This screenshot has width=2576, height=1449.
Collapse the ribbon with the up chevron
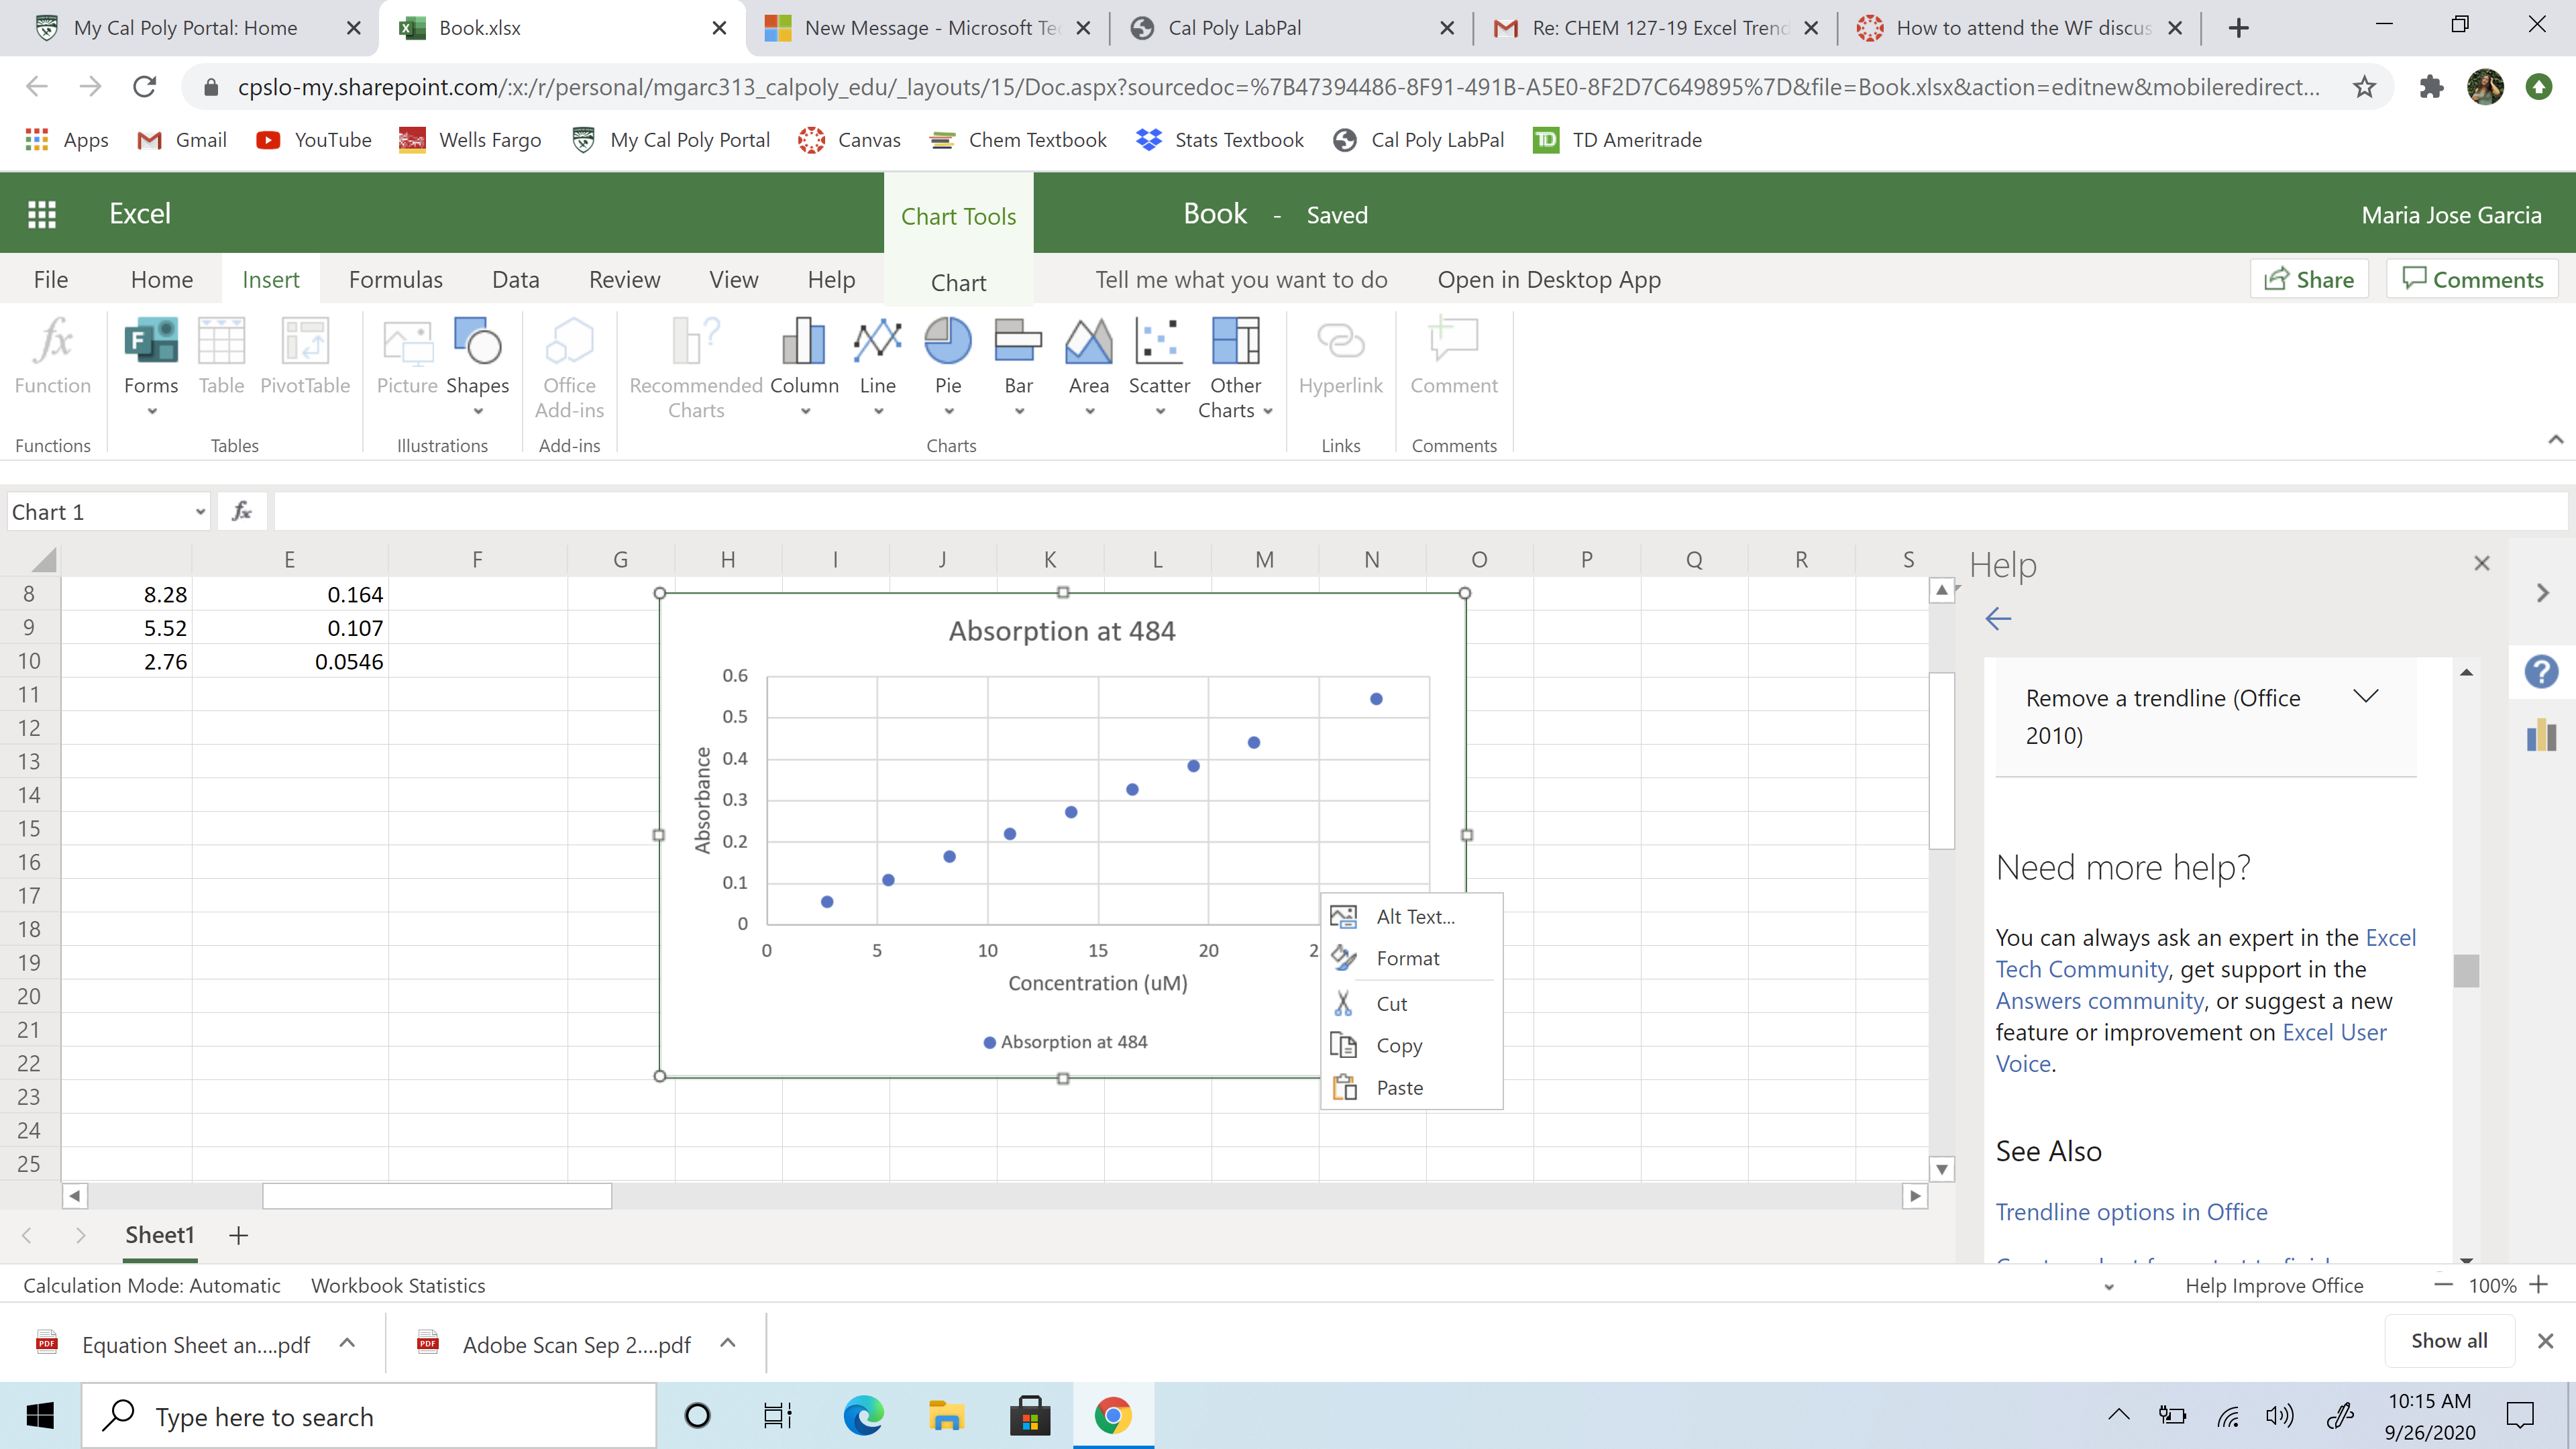[x=2555, y=440]
